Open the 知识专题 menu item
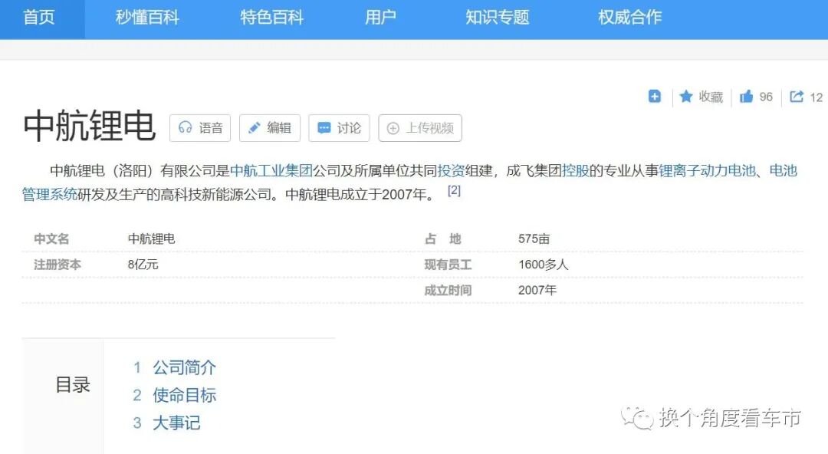The width and height of the screenshot is (828, 454). coord(497,18)
